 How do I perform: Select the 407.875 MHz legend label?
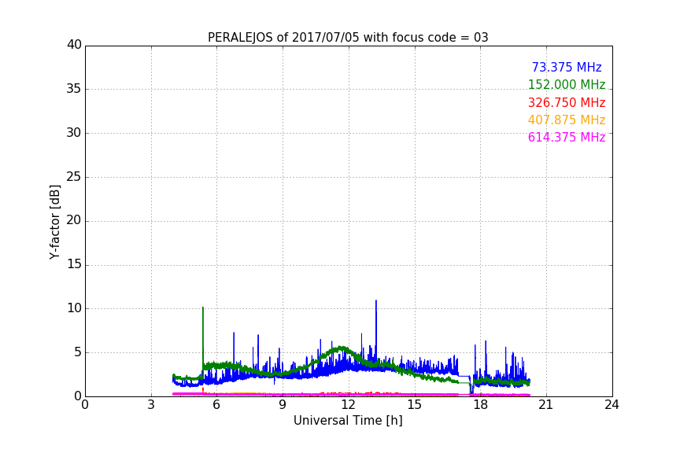pyautogui.click(x=567, y=120)
